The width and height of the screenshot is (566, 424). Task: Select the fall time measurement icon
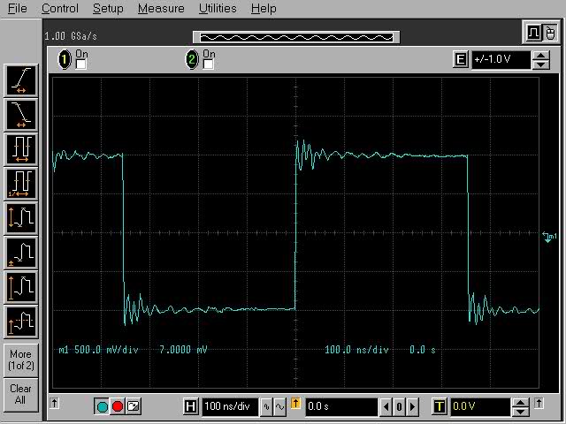point(21,115)
